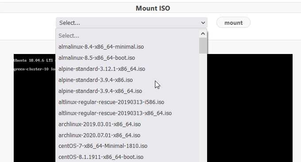Choose alpine-standard-3.9.4-x86_64.iso
301x162 pixels.
tap(127, 91)
